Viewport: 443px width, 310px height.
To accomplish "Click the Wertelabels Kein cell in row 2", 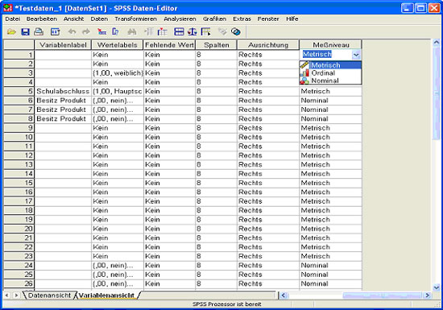I will 118,64.
